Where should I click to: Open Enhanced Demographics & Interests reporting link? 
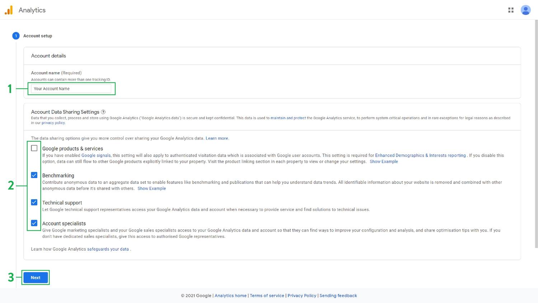tap(420, 155)
